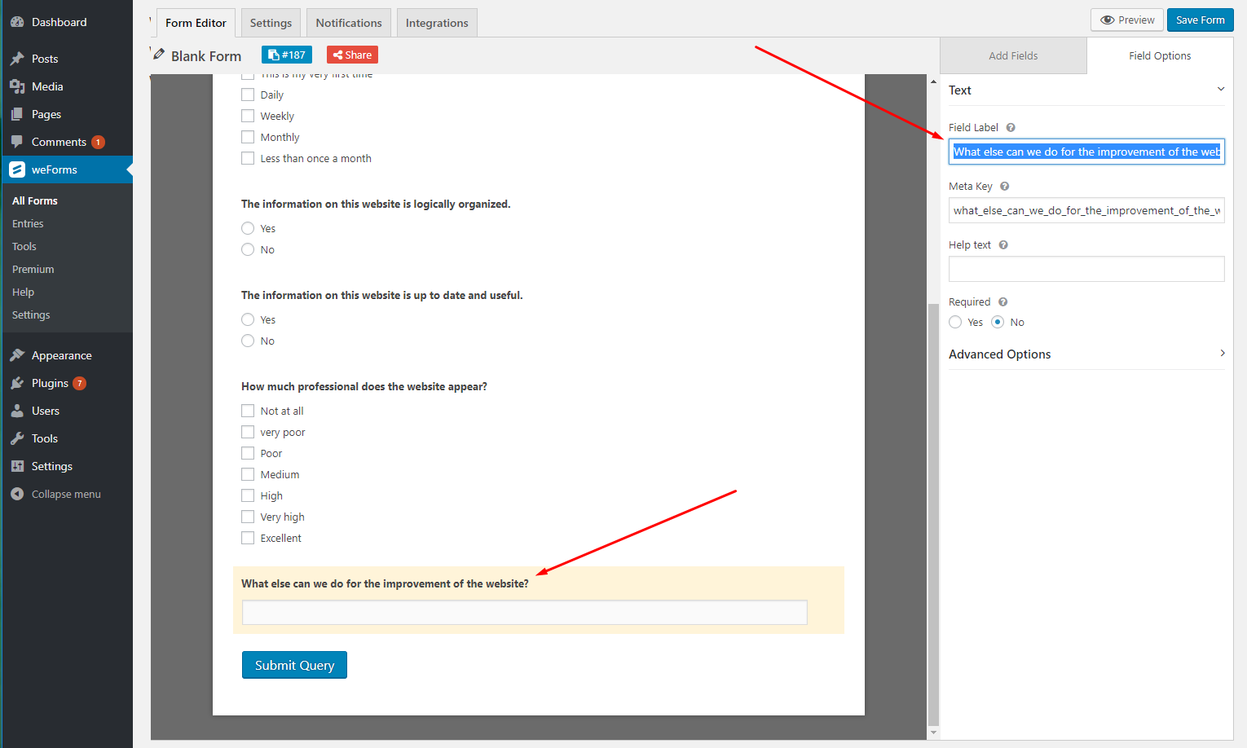This screenshot has width=1247, height=748.
Task: Click the Media library icon
Action: tap(17, 86)
